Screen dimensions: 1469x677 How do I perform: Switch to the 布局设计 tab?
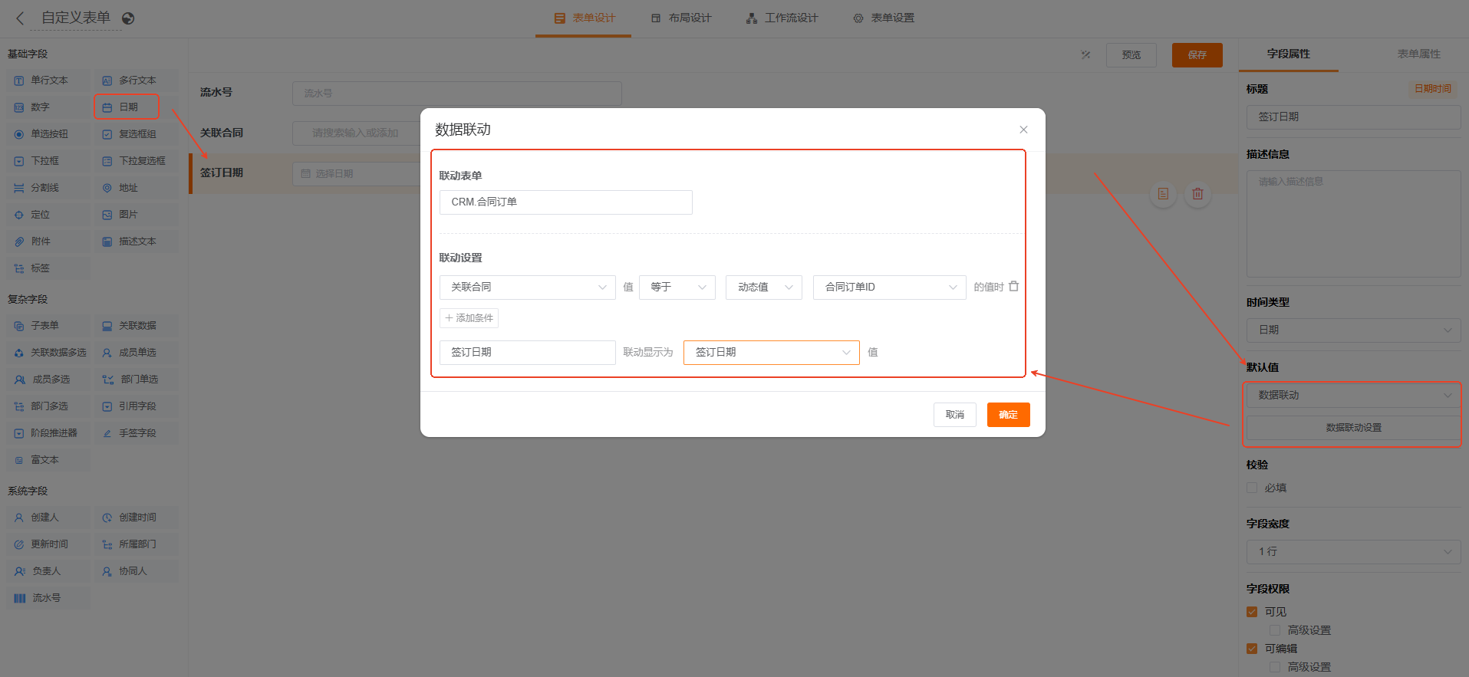tap(681, 18)
